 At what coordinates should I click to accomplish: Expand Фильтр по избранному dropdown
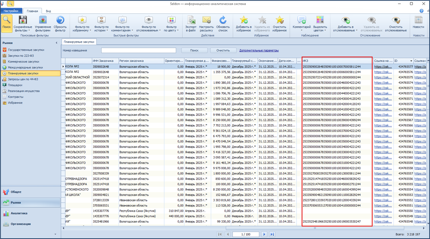pos(82,24)
